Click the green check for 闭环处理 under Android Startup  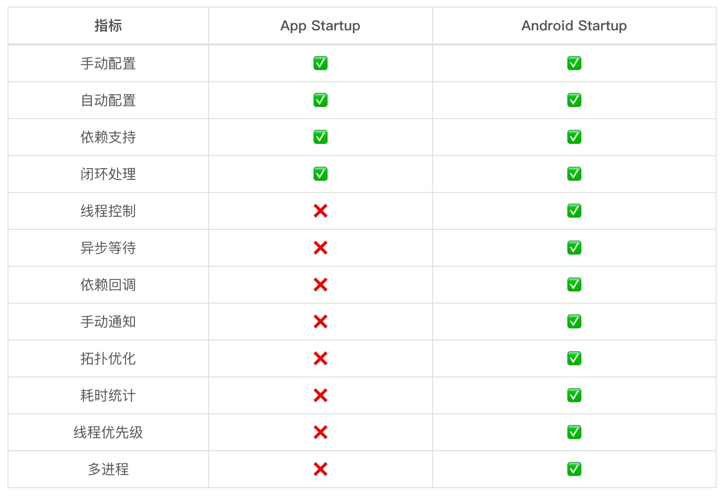[574, 174]
